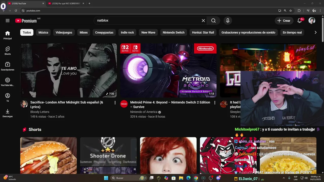The image size is (324, 182).
Task: Open the Sacrifice London After Midnight thumbnail
Action: pos(69,71)
